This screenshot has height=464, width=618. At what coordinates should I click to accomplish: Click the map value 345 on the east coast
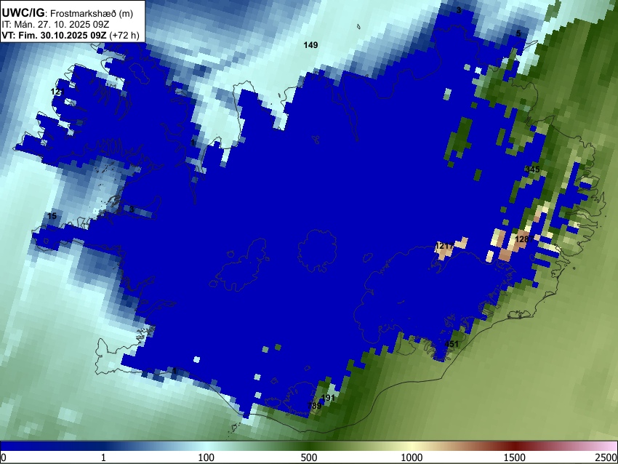tap(532, 169)
